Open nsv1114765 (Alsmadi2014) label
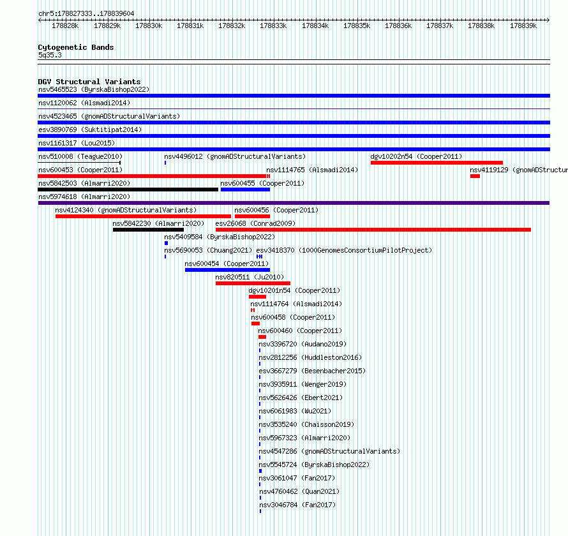This screenshot has width=568, height=536. pos(312,170)
